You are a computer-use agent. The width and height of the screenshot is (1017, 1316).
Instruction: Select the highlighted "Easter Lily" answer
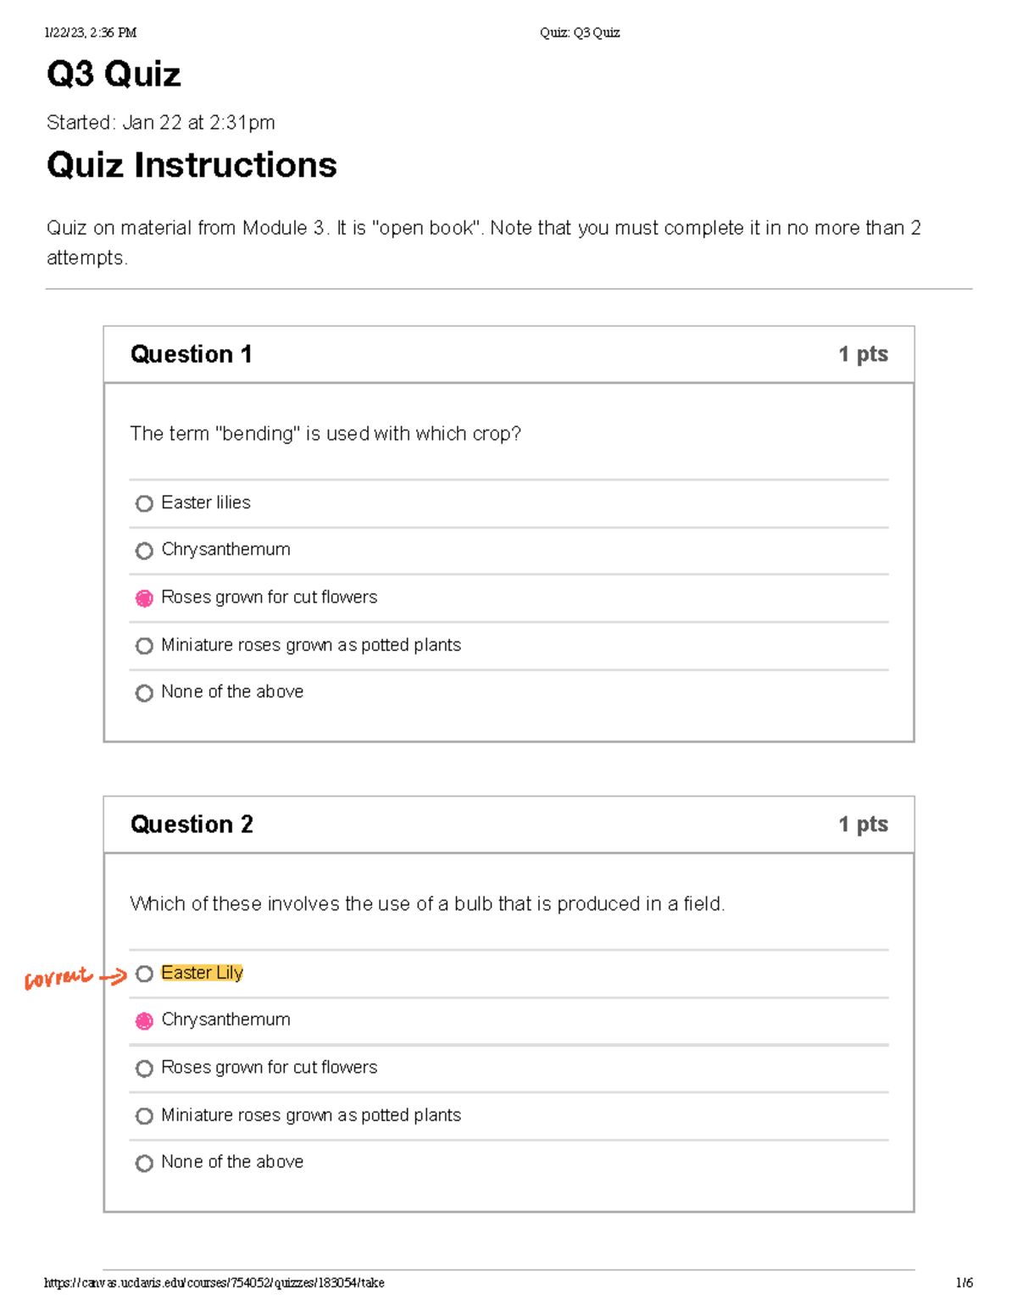tap(145, 974)
